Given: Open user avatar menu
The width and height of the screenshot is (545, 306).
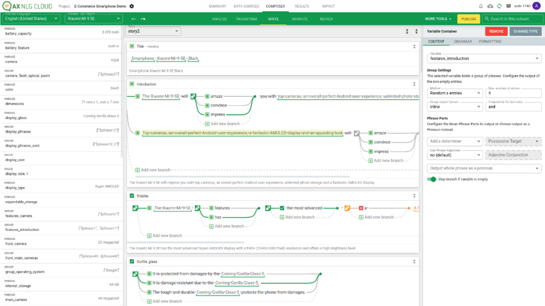Looking at the screenshot, I should [x=536, y=6].
